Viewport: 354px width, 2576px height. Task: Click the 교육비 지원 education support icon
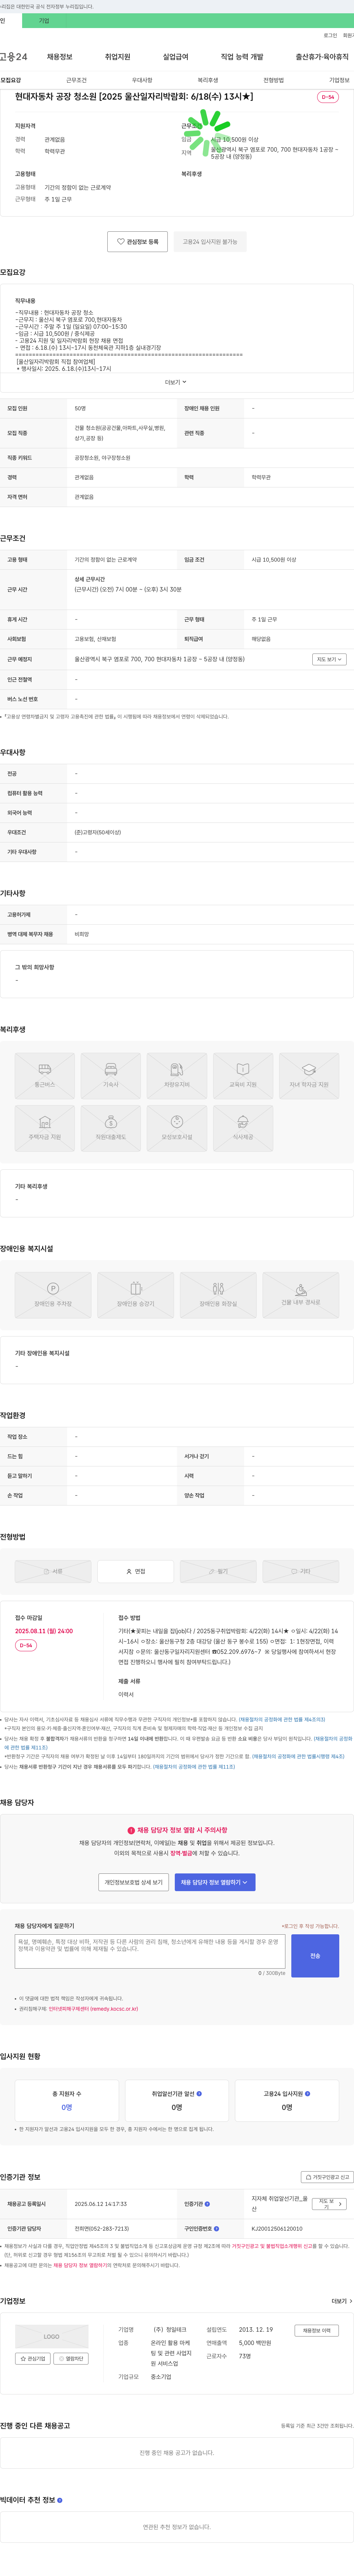click(243, 1076)
